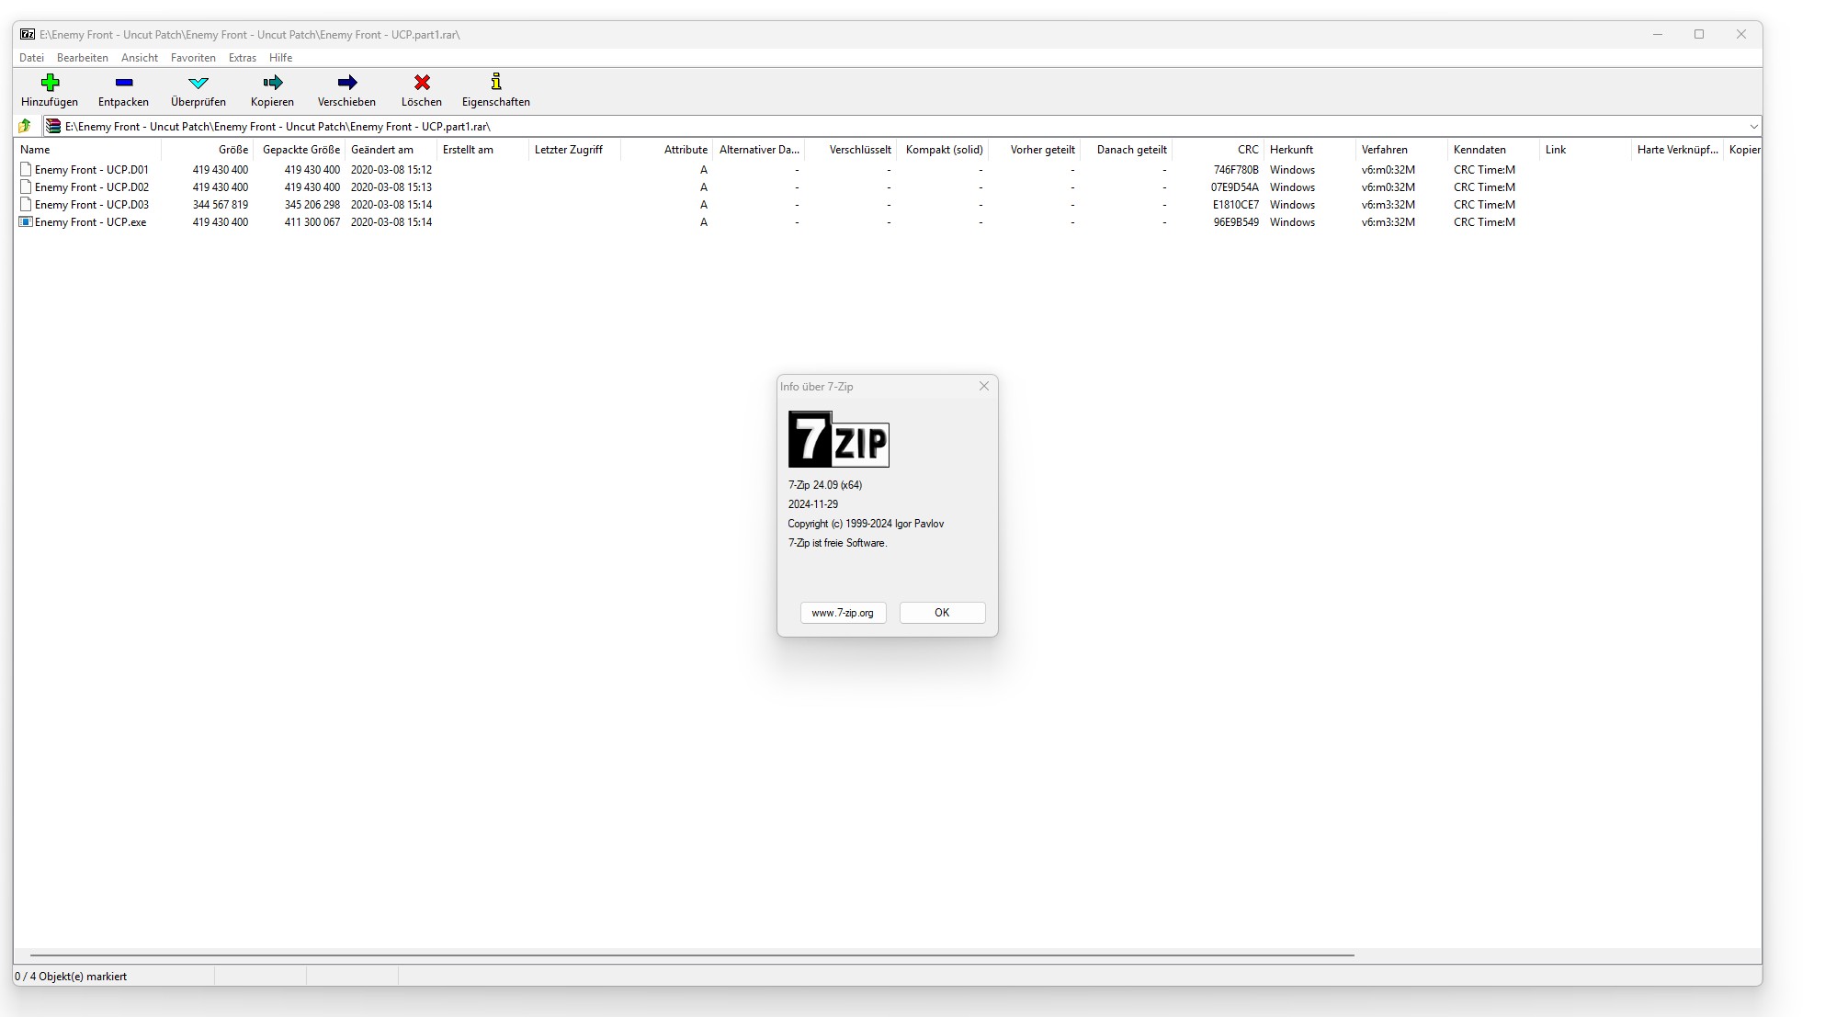Expand the address bar path dropdown
The width and height of the screenshot is (1825, 1017).
coord(1753,127)
